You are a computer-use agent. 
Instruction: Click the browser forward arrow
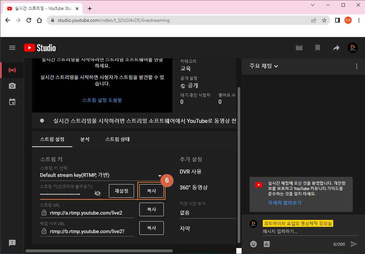(x=18, y=20)
